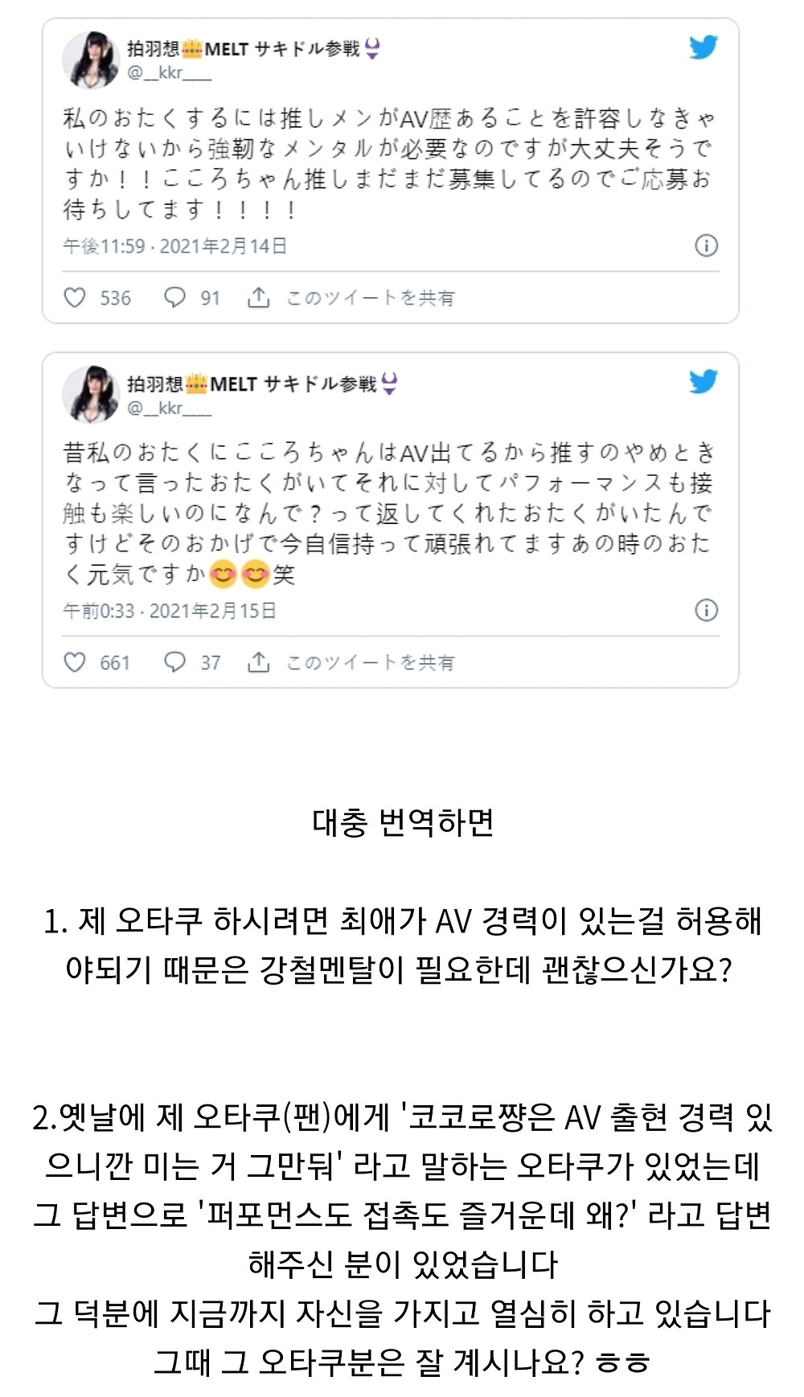The image size is (804, 1397).
Task: Click Twitter bird logo in second tweet
Action: click(703, 381)
